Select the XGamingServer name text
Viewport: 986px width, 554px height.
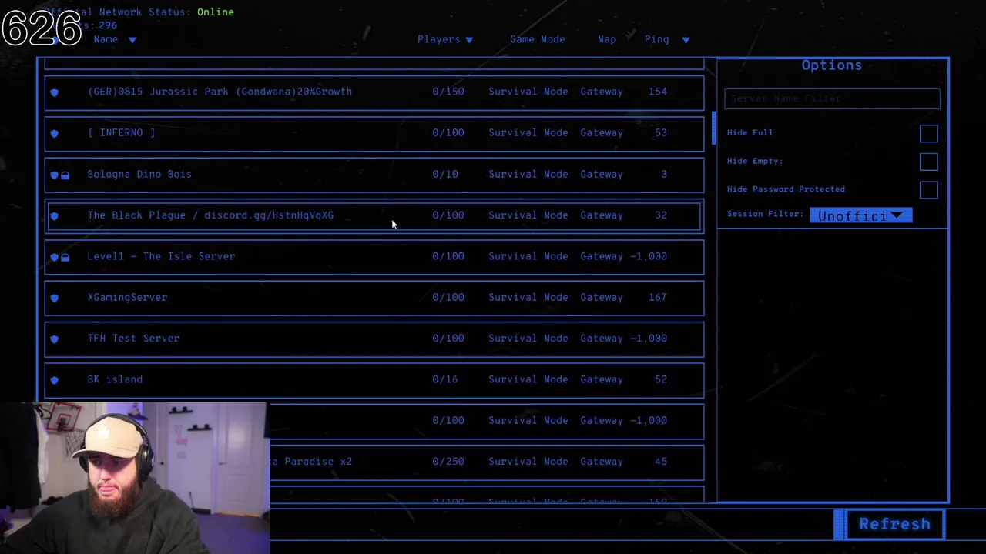point(127,297)
